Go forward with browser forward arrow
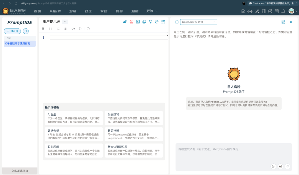This screenshot has height=175, width=299. [x=10, y=3]
